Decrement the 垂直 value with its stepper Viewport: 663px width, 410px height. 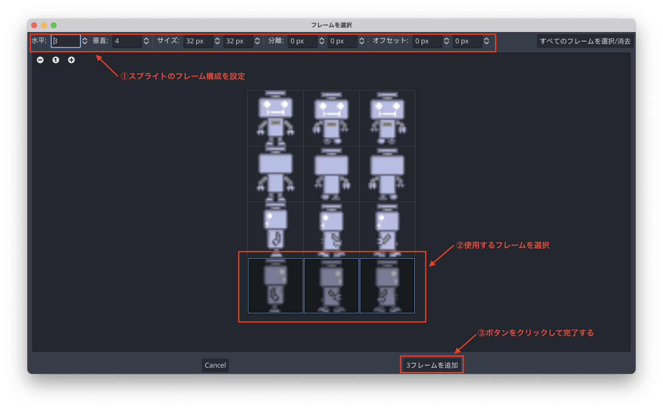point(147,43)
